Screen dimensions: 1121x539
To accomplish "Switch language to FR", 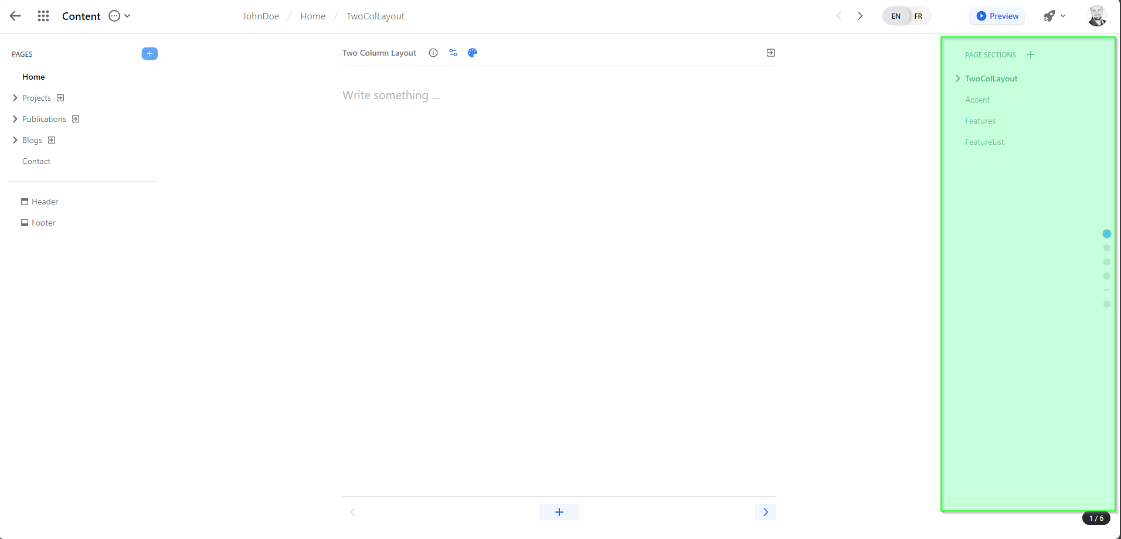I will click(918, 16).
